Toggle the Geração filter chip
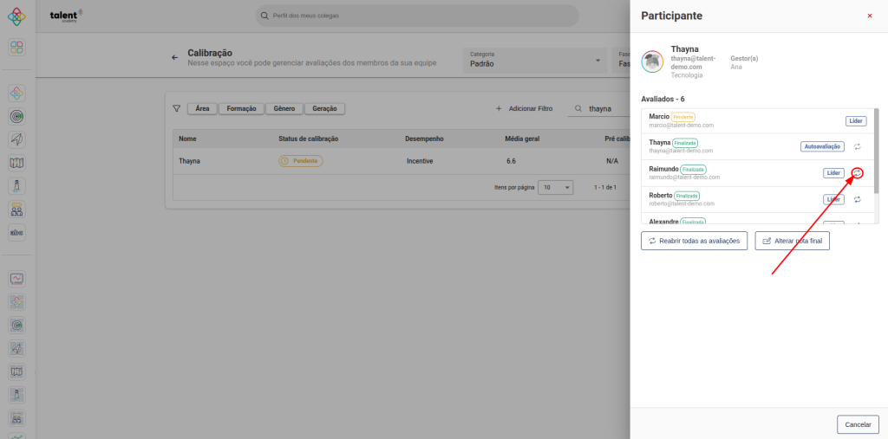Image resolution: width=888 pixels, height=439 pixels. coord(325,109)
